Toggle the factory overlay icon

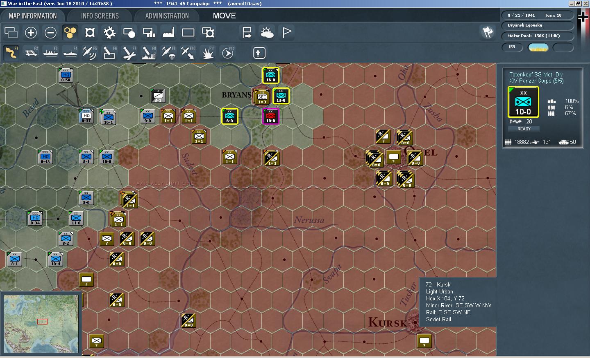pyautogui.click(x=168, y=33)
